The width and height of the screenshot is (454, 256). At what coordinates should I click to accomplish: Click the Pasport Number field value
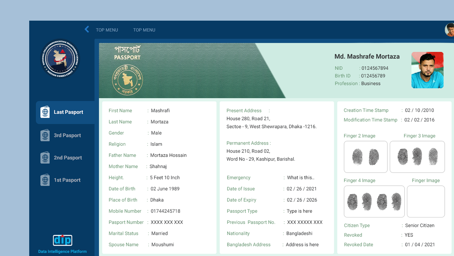click(x=167, y=222)
